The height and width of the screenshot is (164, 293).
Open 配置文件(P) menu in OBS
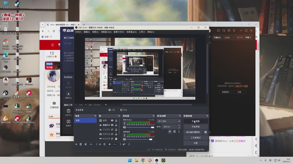[x=119, y=32]
